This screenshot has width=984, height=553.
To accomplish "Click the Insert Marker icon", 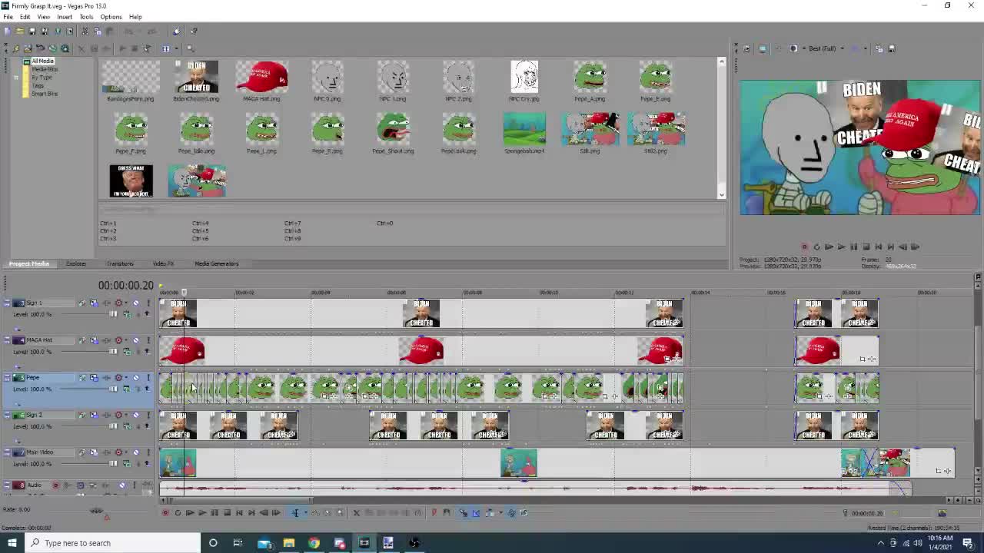I will [x=434, y=513].
